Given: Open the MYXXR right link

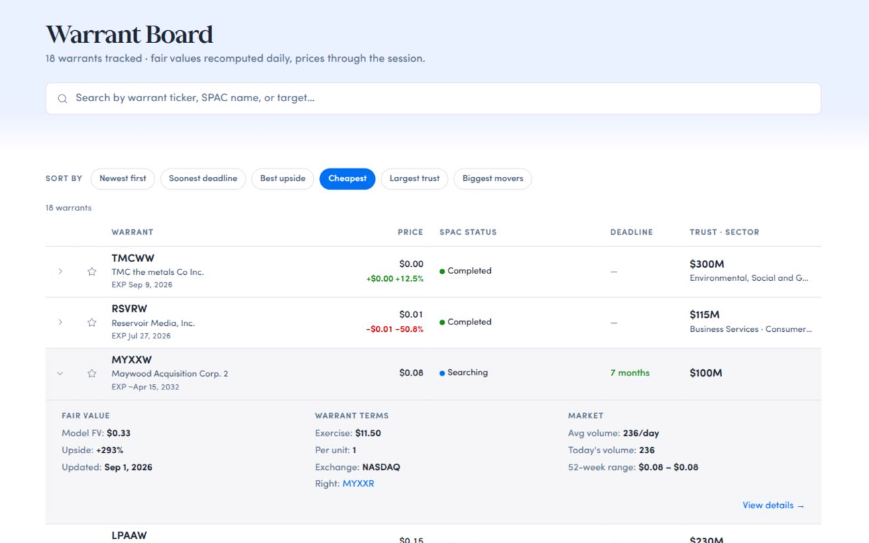Looking at the screenshot, I should (x=358, y=483).
